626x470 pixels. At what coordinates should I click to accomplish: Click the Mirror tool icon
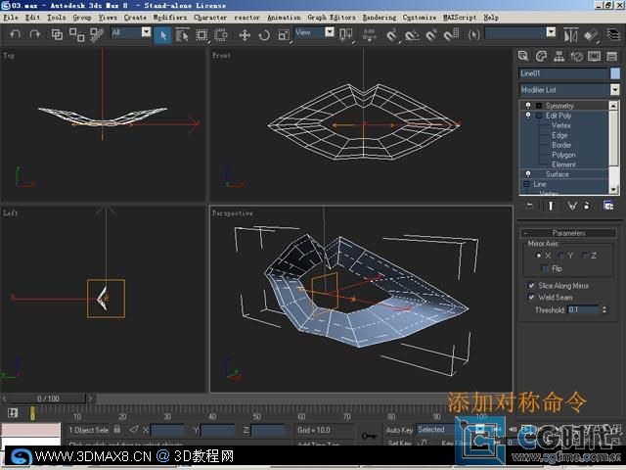[x=570, y=35]
